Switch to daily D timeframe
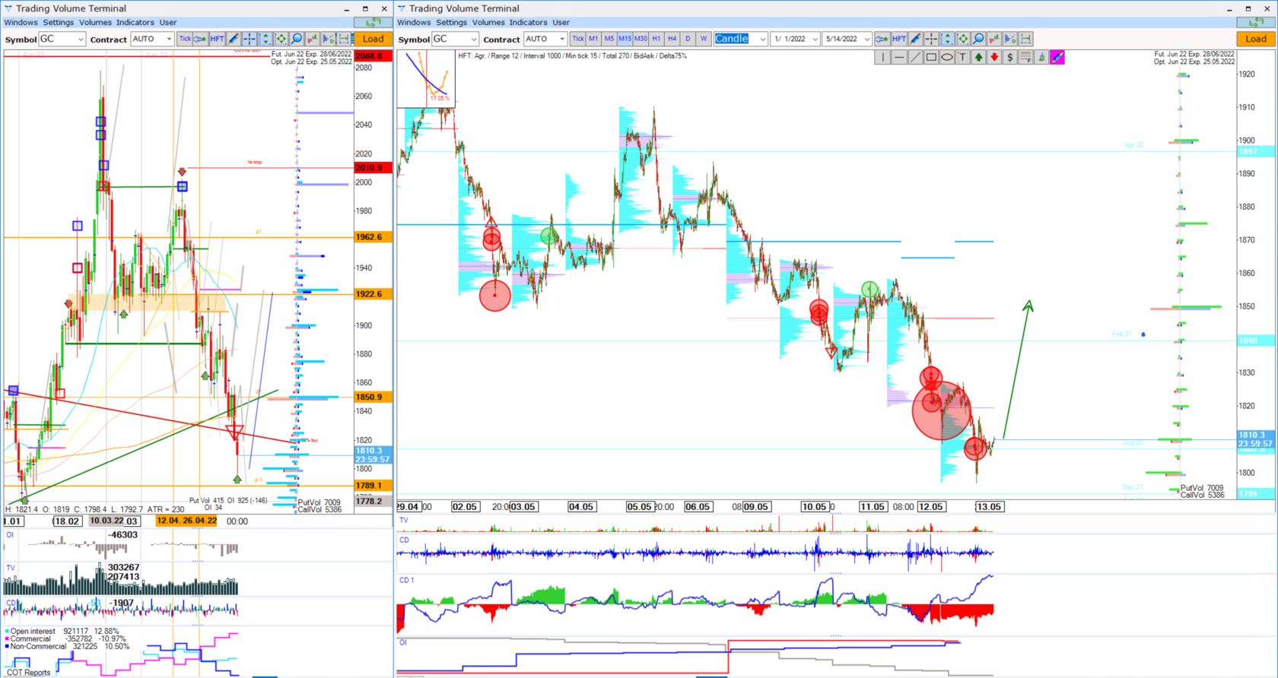Image resolution: width=1278 pixels, height=678 pixels. pos(688,39)
